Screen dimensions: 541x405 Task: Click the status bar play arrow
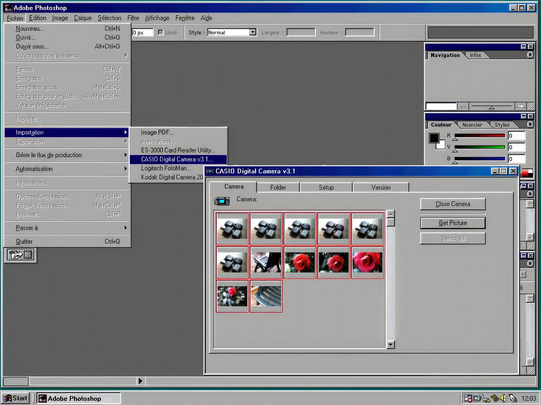point(140,381)
